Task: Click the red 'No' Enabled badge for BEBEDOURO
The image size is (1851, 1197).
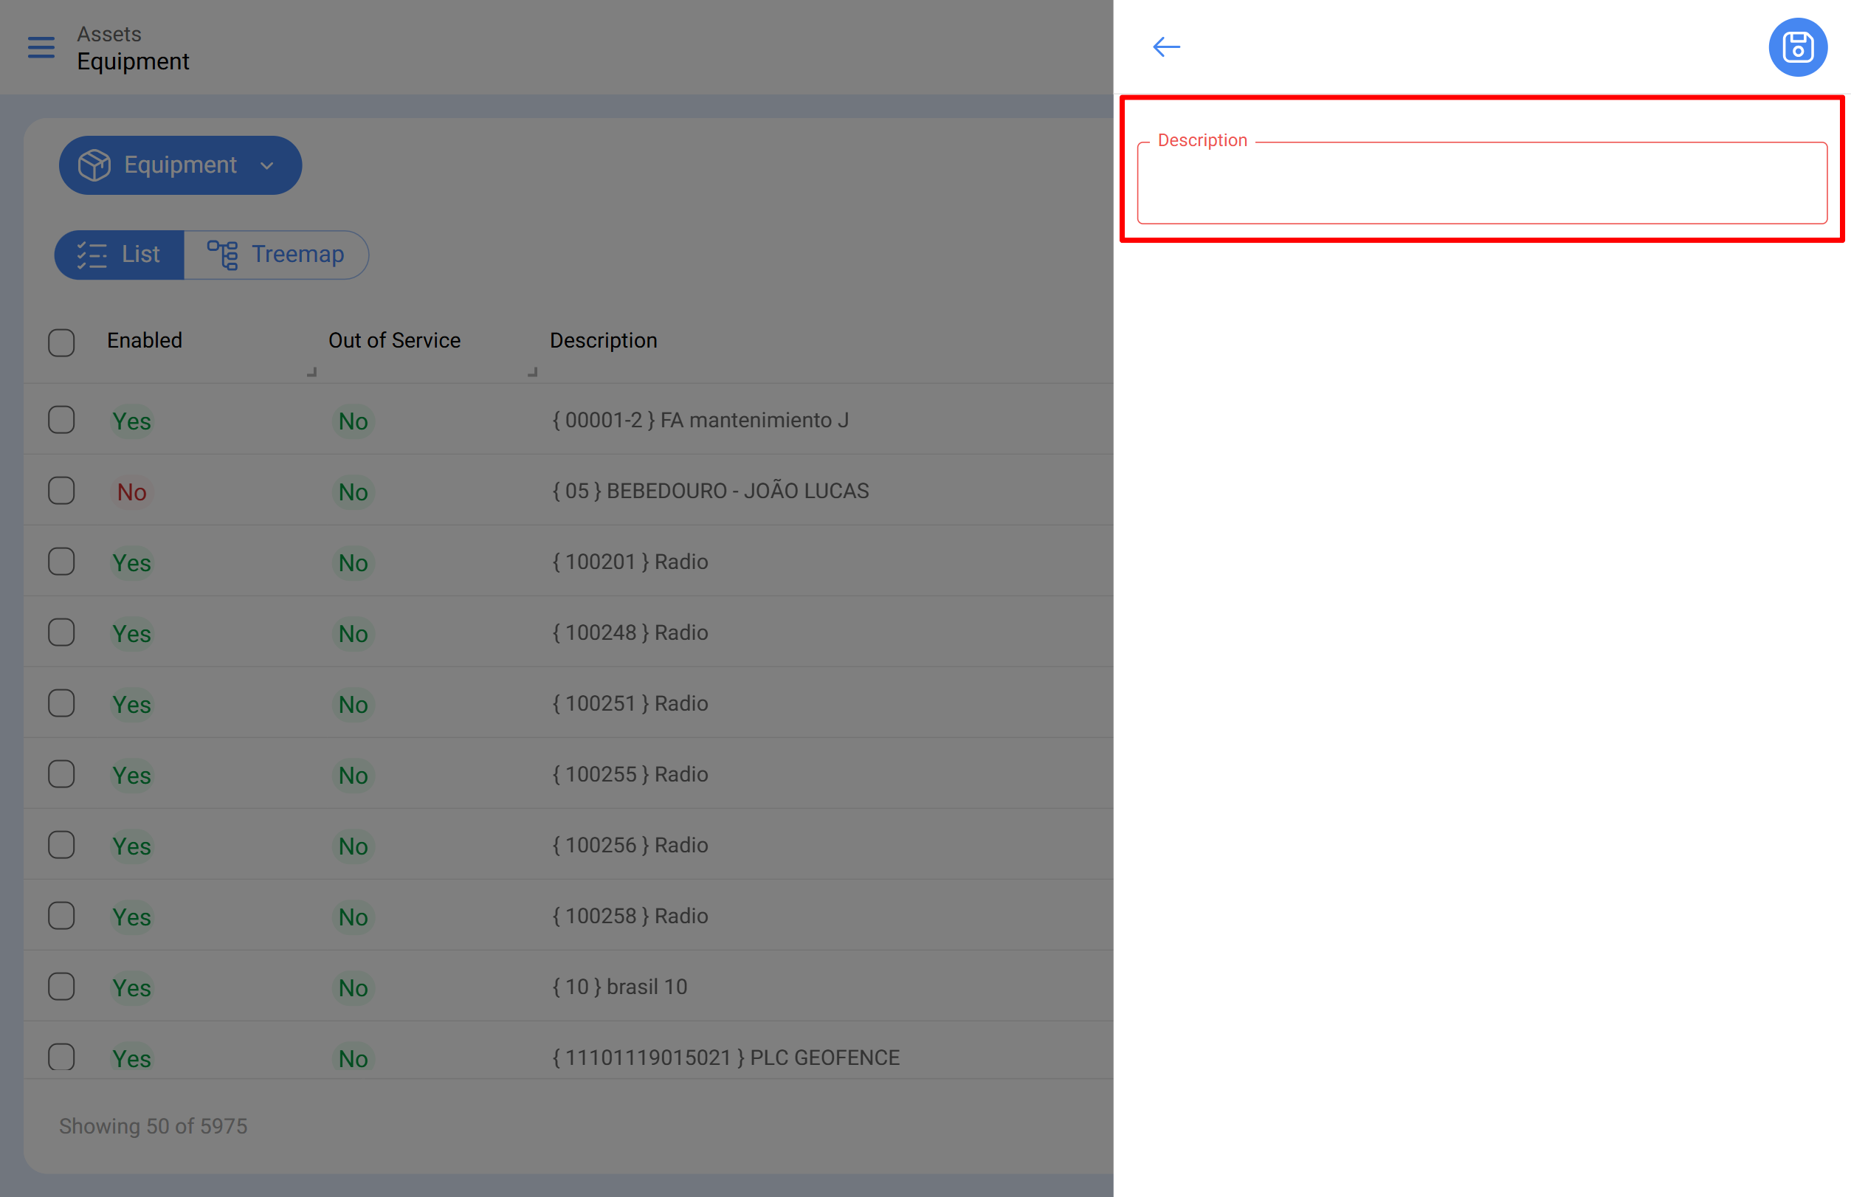Action: (131, 491)
